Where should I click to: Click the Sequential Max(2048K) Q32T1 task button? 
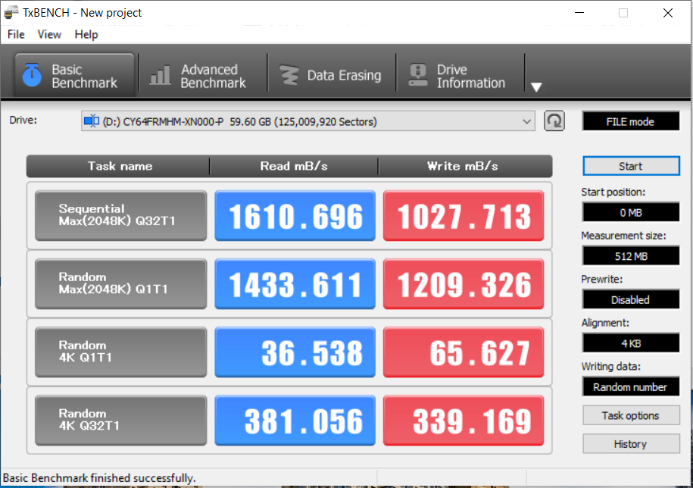tap(120, 216)
